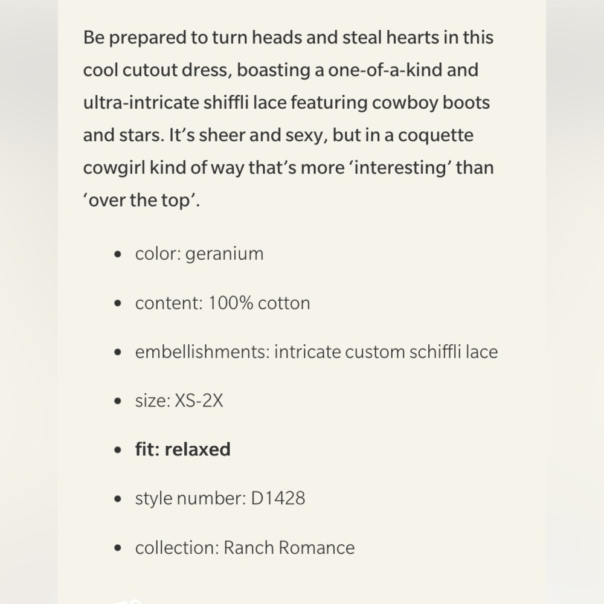Click the bullet dot before 'color: geranium'
Viewport: 604px width, 604px height.
point(118,254)
